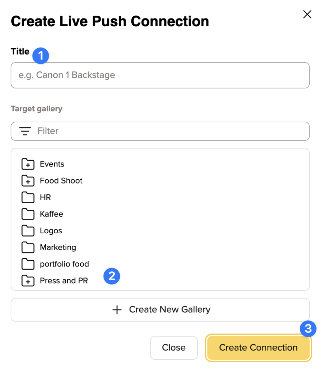Pick the Press and PR gallery label

pyautogui.click(x=64, y=281)
